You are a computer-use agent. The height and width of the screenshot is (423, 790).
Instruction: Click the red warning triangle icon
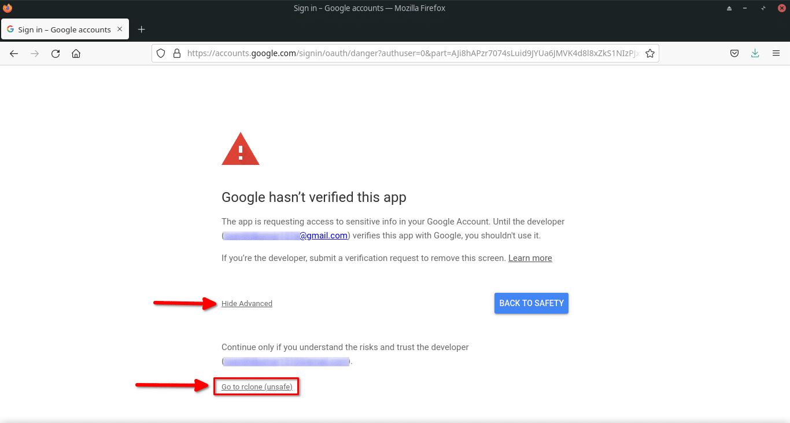click(241, 149)
